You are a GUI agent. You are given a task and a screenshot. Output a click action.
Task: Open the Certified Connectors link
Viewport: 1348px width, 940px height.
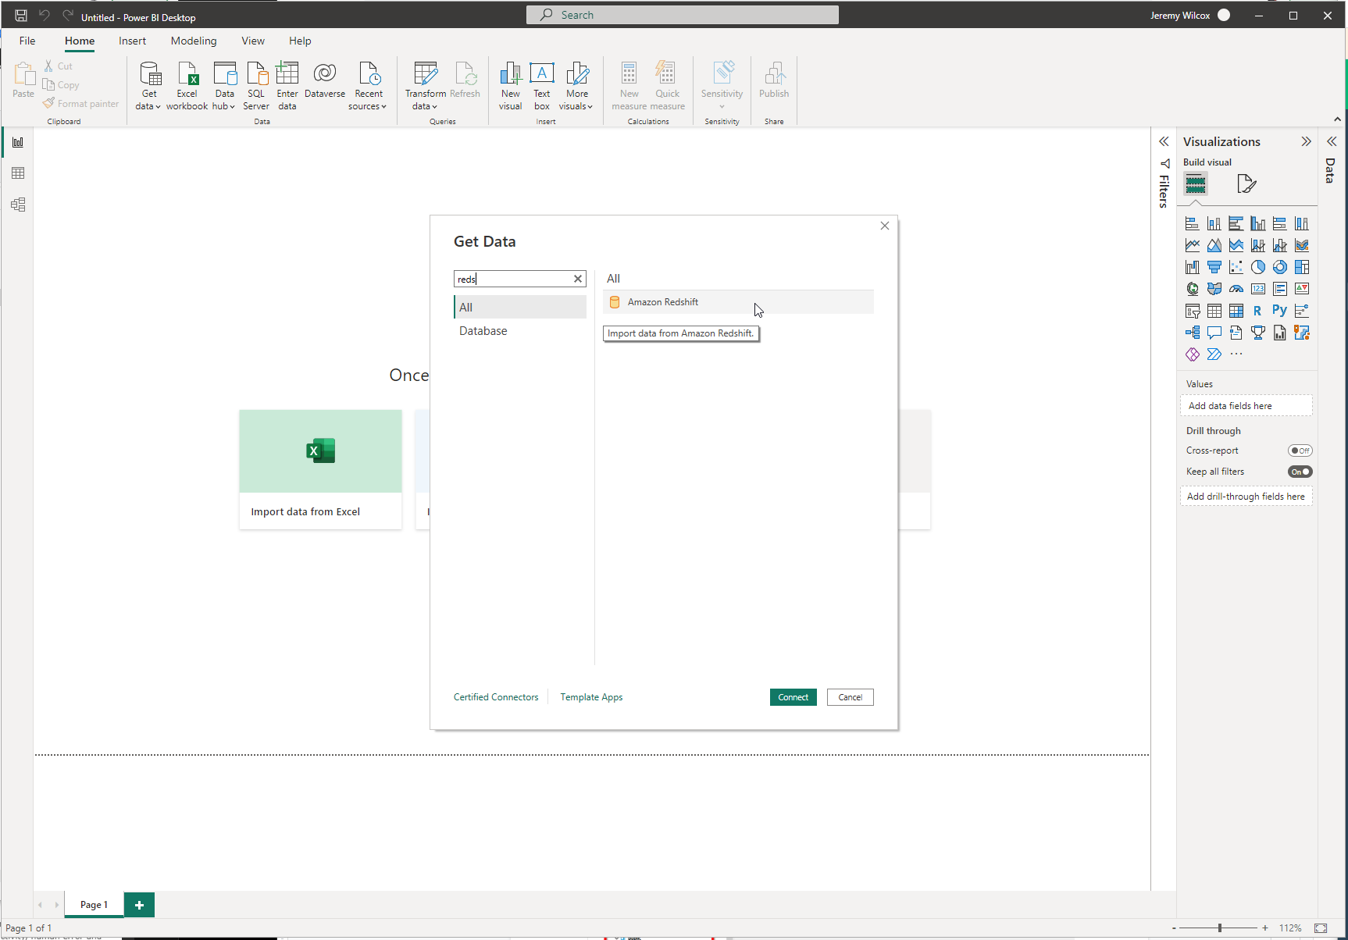click(496, 697)
